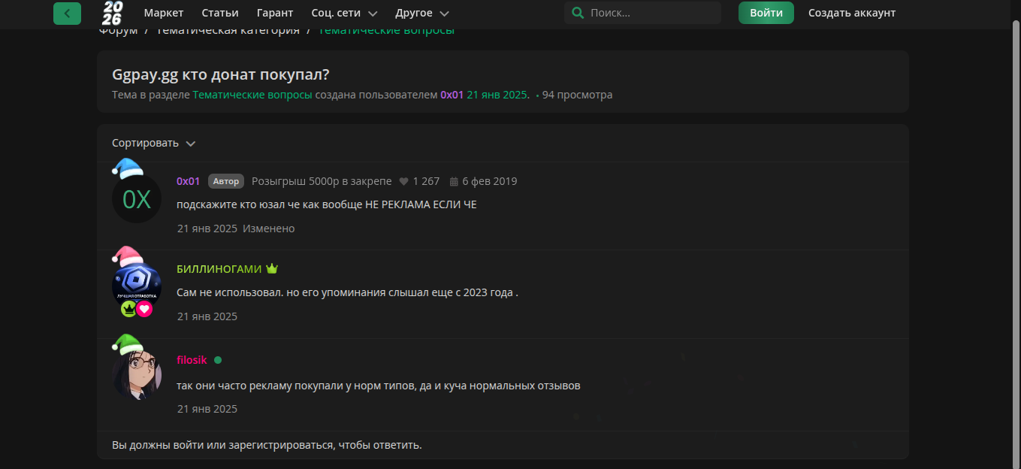Click the green back arrow button
1021x469 pixels.
[67, 13]
